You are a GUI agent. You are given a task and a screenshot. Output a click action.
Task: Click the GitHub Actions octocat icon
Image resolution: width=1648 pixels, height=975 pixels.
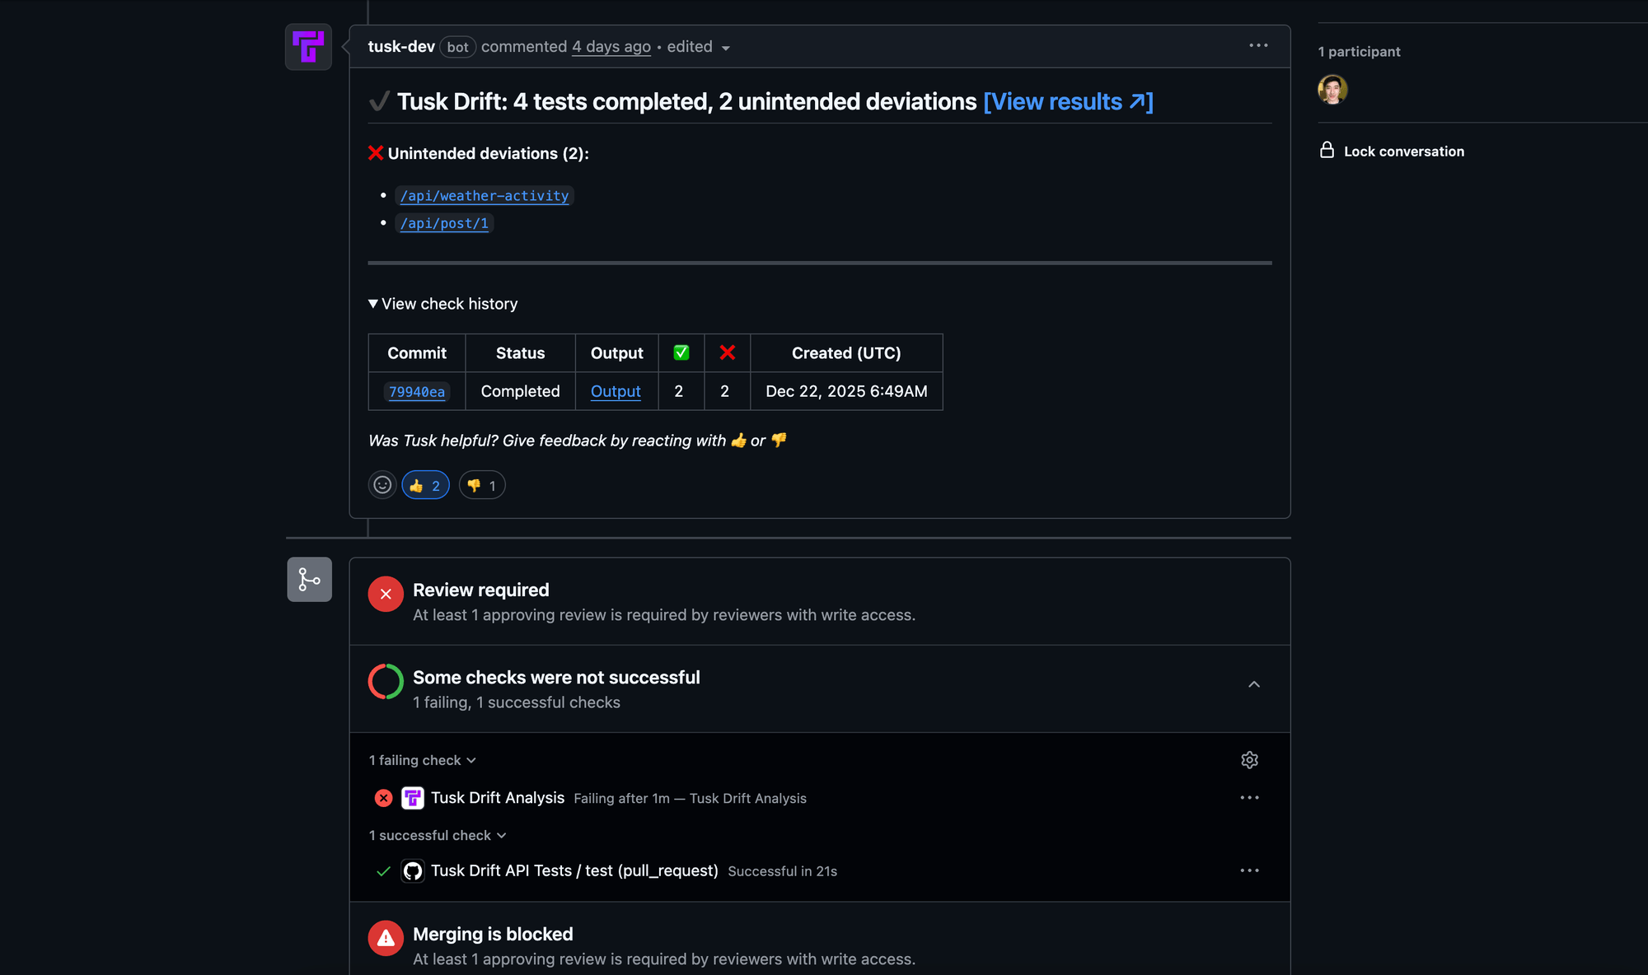click(x=412, y=870)
